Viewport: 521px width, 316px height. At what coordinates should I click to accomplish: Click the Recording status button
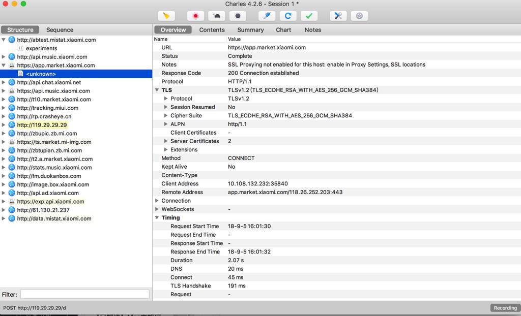pos(505,308)
